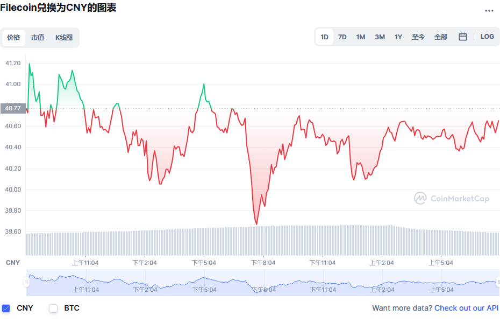Open the Check out our API link
The height and width of the screenshot is (323, 500).
466,308
